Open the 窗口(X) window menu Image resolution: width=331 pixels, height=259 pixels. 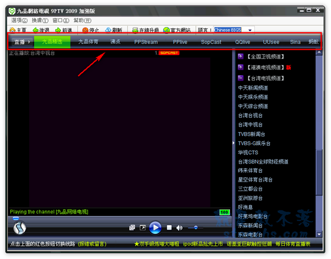pyautogui.click(x=61, y=20)
